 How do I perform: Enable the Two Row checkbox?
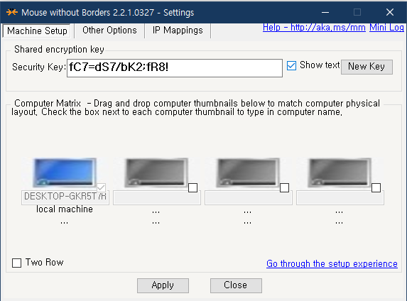[16, 263]
